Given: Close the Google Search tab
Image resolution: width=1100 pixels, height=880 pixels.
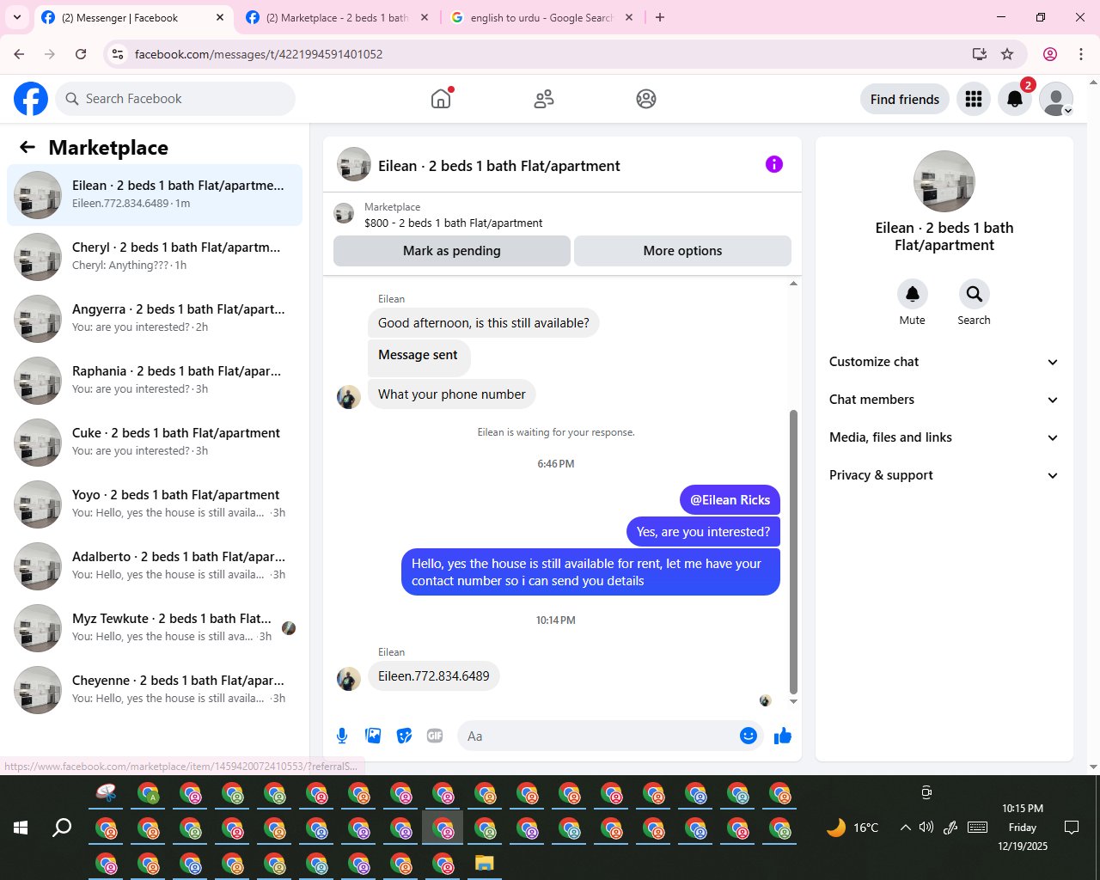Looking at the screenshot, I should tap(629, 17).
